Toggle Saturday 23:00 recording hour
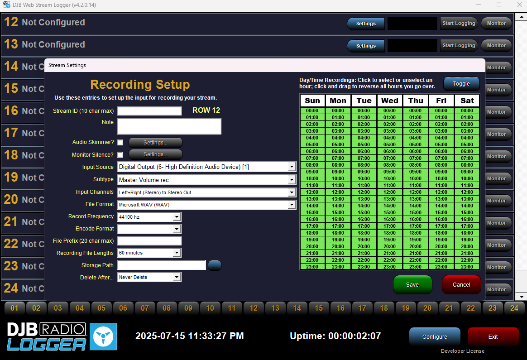The width and height of the screenshot is (527, 360). pos(467,267)
